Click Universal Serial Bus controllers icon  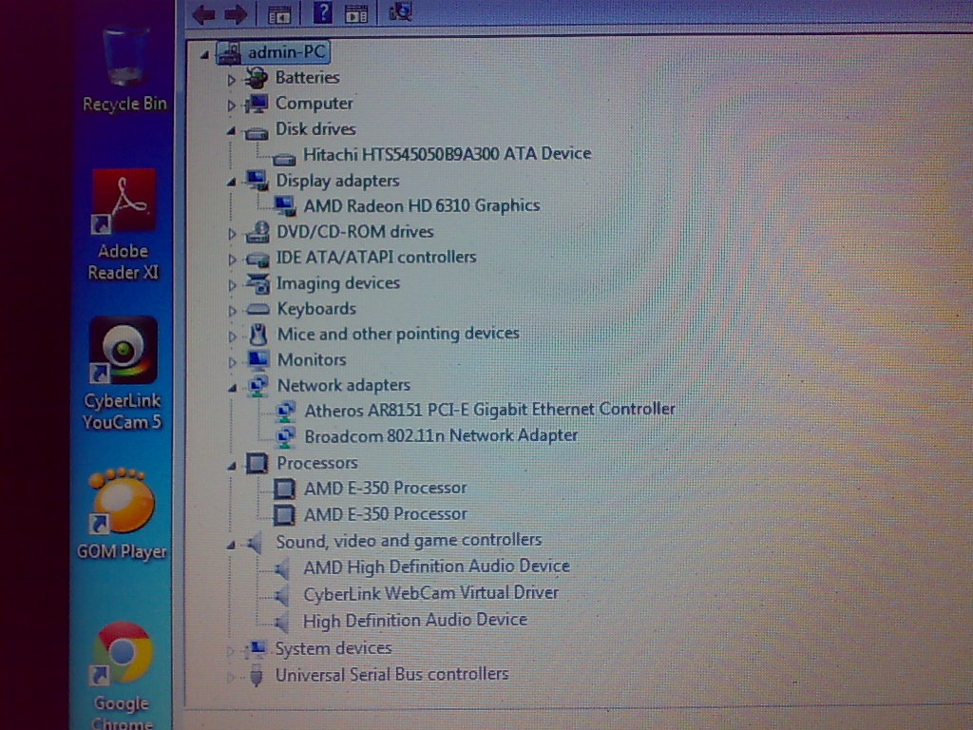coord(256,676)
